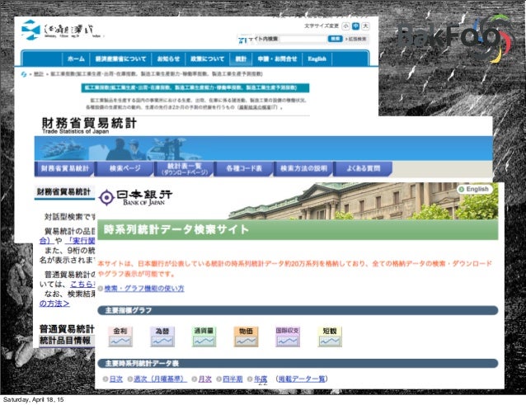Click the 普通貿易統計 heading at lower left

[x=67, y=329]
